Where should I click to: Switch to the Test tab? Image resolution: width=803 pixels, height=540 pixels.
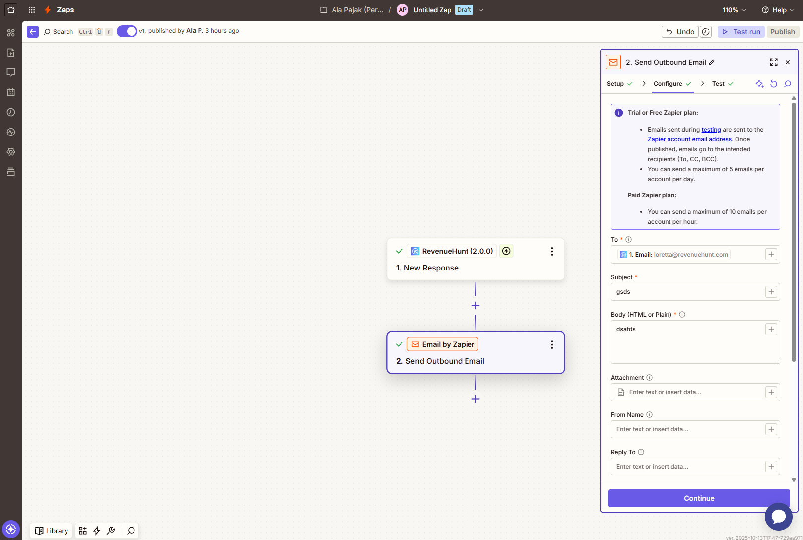pos(718,84)
